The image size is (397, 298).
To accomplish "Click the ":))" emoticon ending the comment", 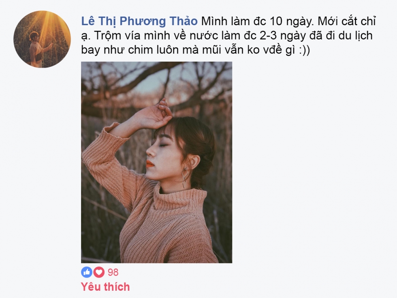I will click(x=304, y=50).
